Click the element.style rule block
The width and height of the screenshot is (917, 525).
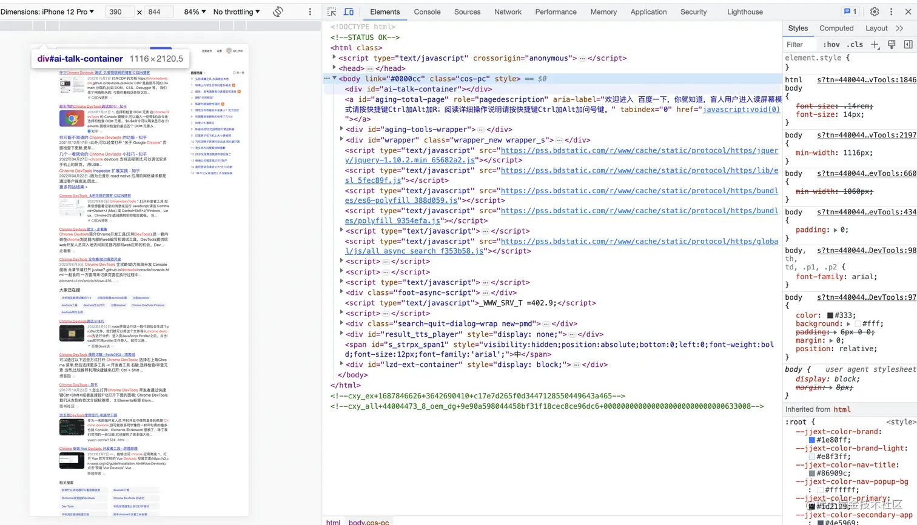[850, 62]
